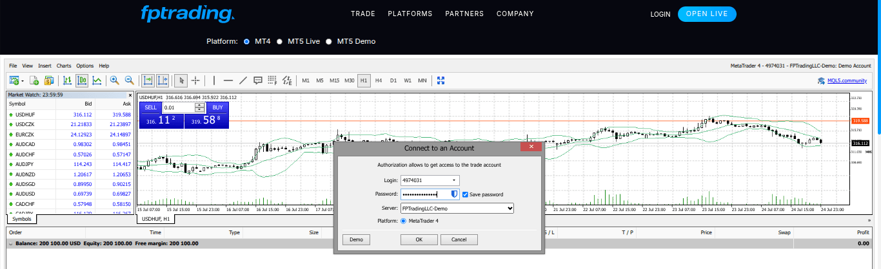Image resolution: width=881 pixels, height=269 pixels.
Task: Open the Server dropdown FPTradingLLC-Demo
Action: (457, 209)
